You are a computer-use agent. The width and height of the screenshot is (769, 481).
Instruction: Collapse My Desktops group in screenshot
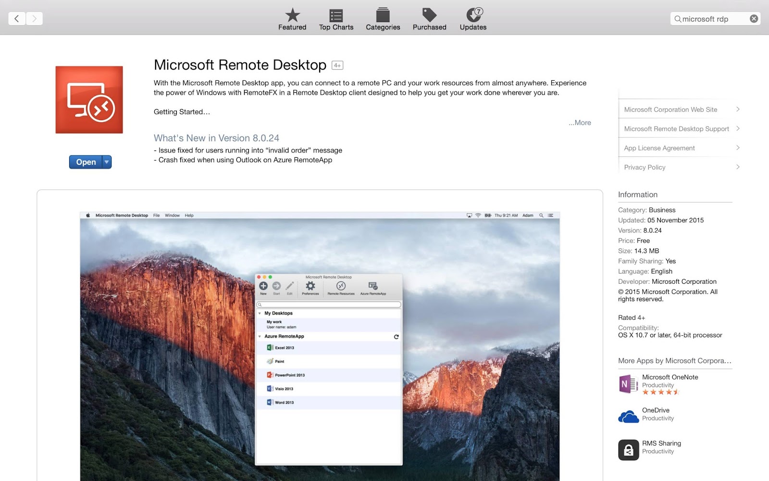(260, 313)
